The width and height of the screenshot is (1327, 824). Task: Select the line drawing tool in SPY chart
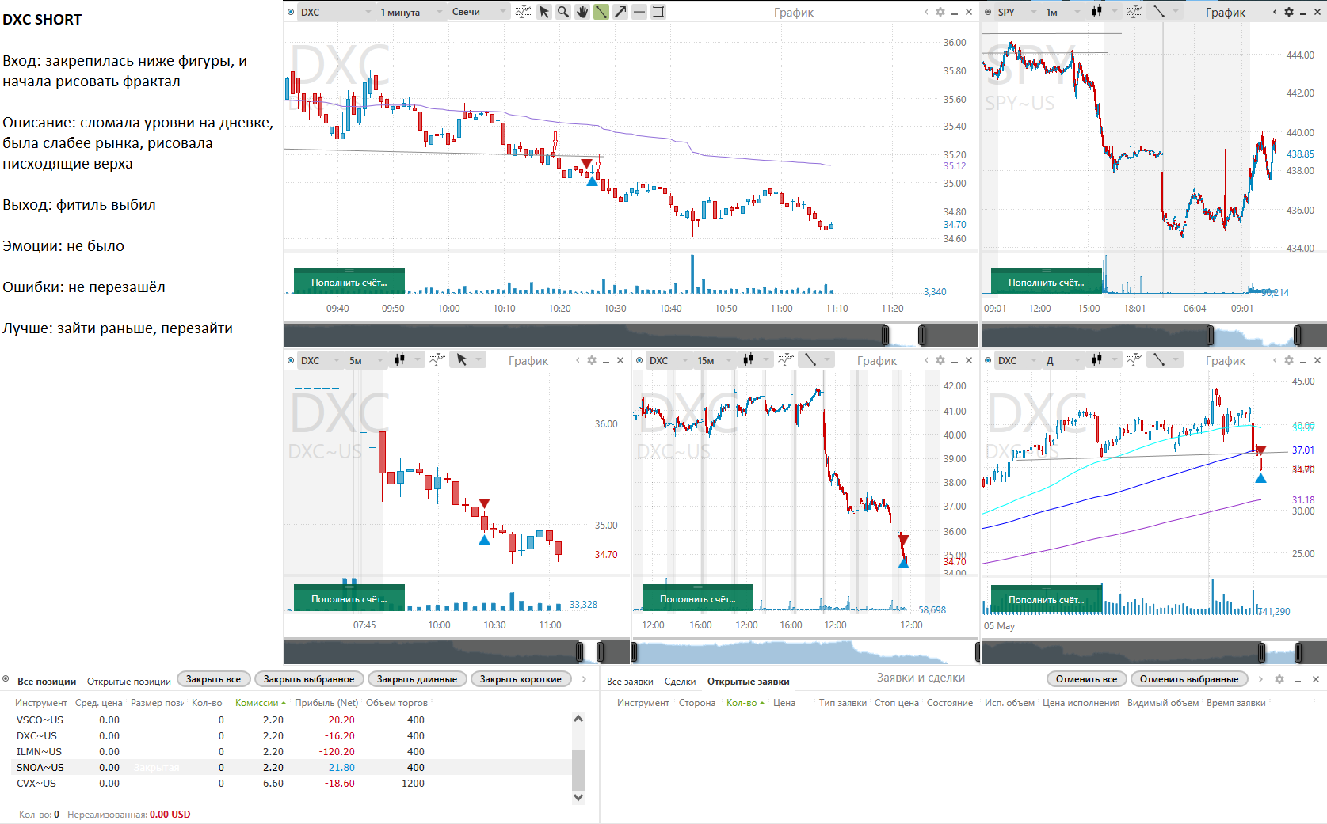click(x=1159, y=12)
